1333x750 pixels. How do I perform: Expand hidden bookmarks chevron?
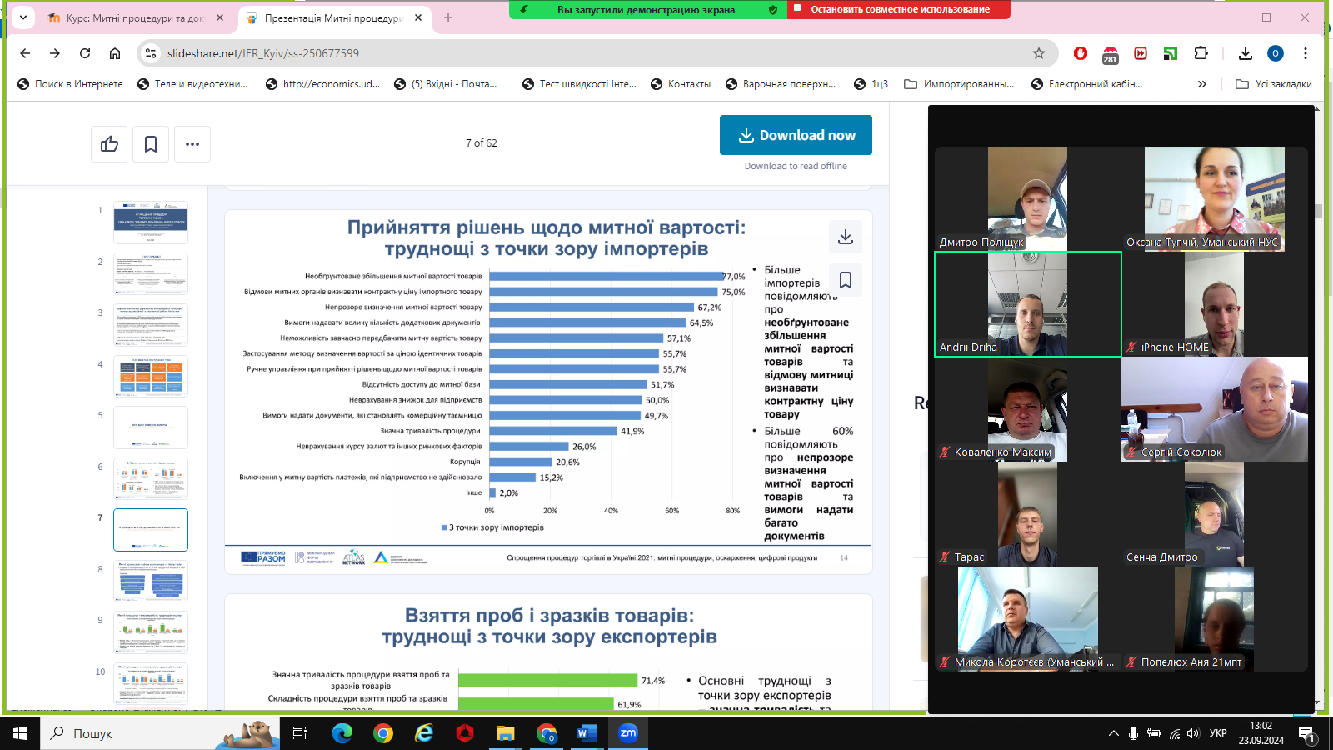coord(1201,84)
